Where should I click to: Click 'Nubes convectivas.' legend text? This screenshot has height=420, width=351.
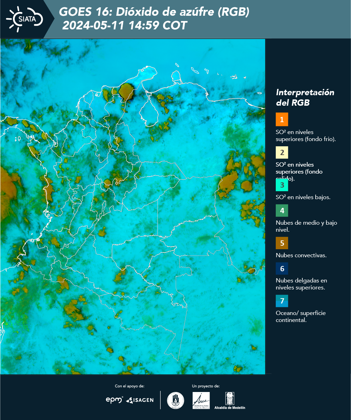coord(301,255)
